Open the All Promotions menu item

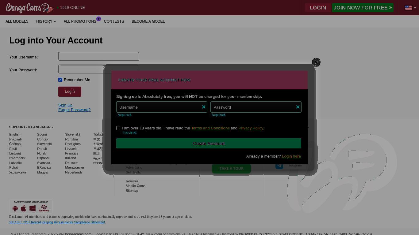(80, 21)
